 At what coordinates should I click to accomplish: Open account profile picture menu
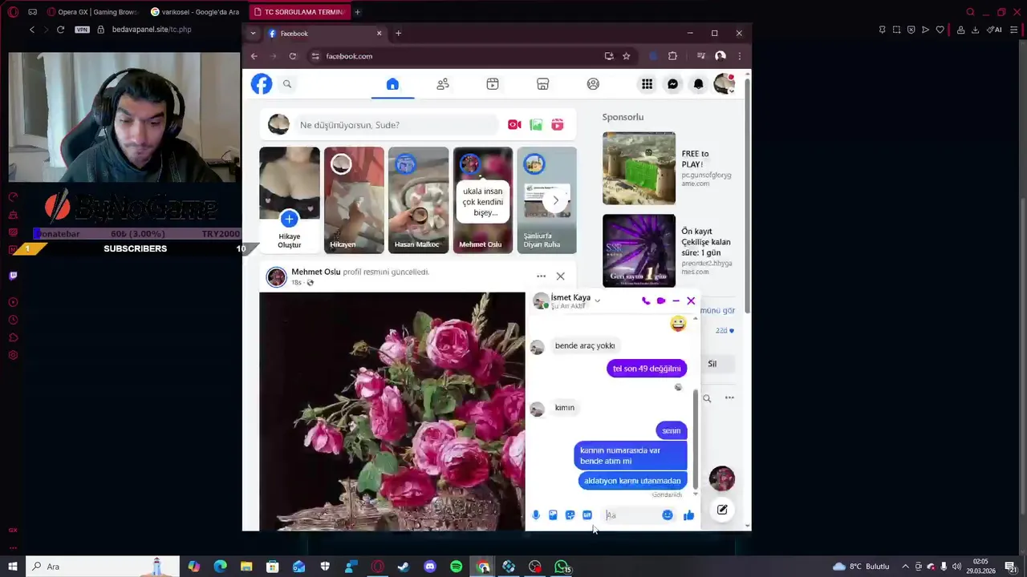[x=724, y=84]
